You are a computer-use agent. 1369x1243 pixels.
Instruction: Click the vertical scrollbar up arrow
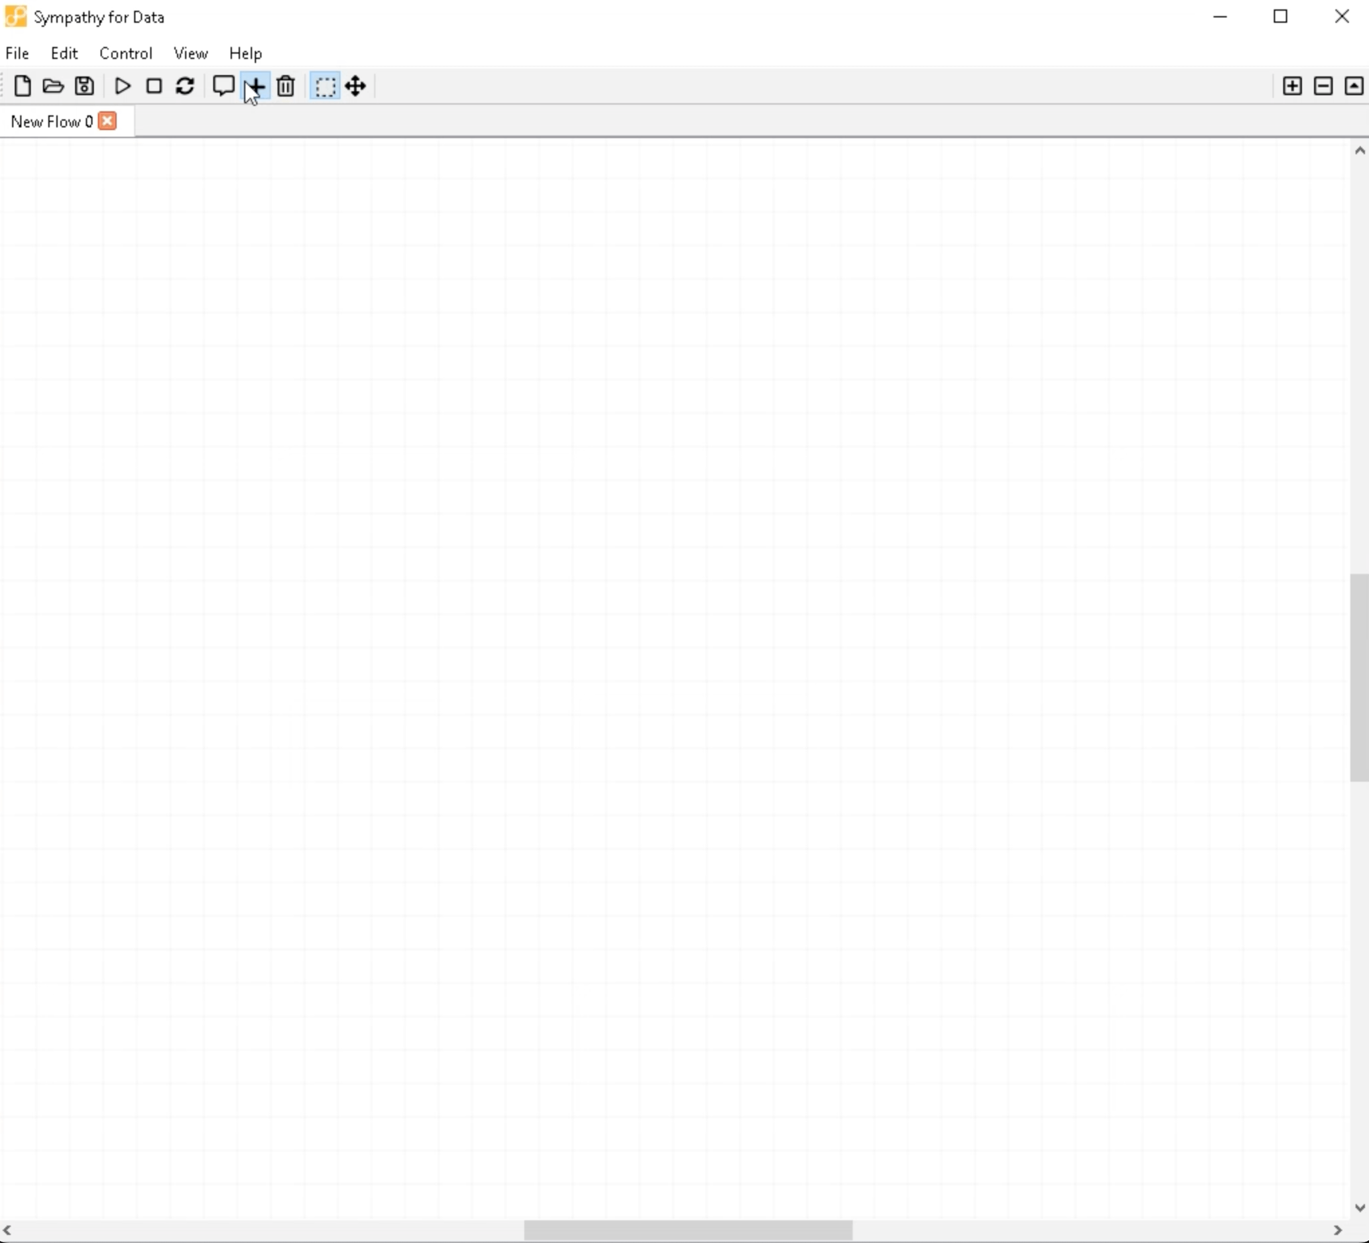pyautogui.click(x=1360, y=150)
